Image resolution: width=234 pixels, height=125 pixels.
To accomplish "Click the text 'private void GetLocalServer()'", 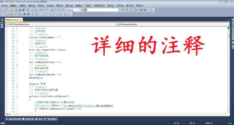I will click(49, 96).
